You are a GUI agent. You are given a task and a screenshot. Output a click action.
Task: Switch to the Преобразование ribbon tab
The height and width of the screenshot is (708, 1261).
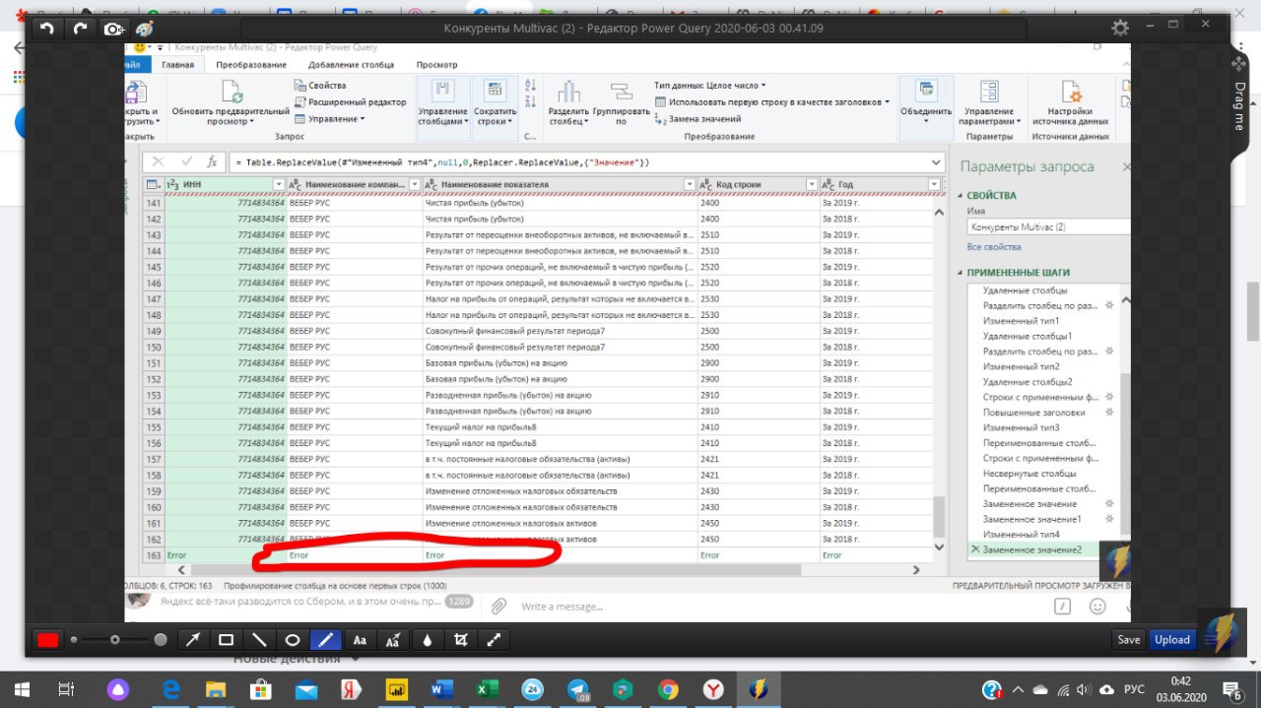coord(251,64)
